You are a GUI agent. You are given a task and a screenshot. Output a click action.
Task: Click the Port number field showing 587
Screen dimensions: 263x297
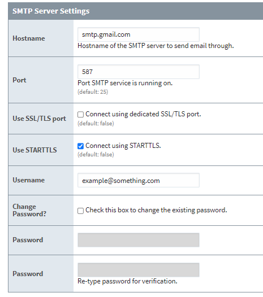coord(139,72)
